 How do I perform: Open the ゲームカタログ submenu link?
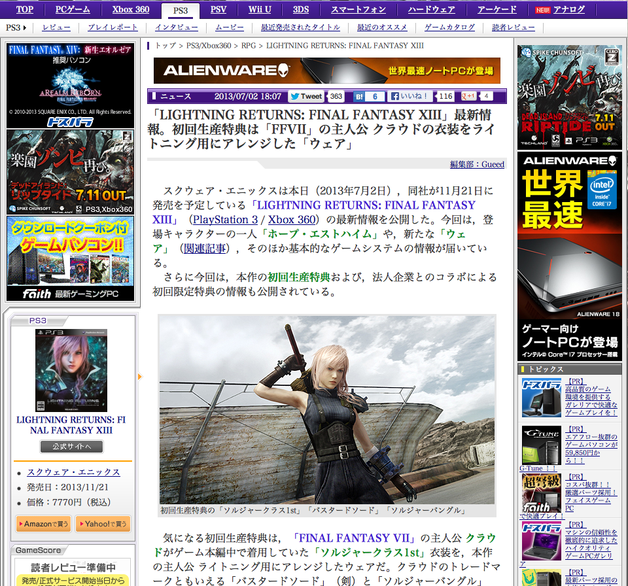450,27
